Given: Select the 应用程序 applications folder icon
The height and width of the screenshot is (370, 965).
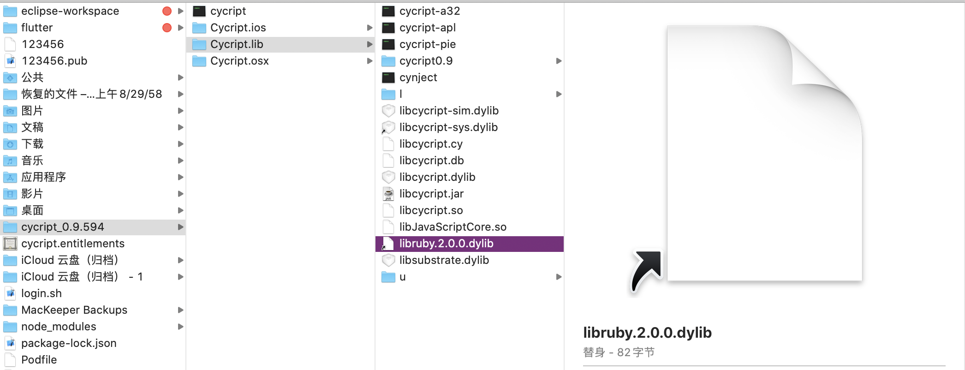Looking at the screenshot, I should 10,177.
